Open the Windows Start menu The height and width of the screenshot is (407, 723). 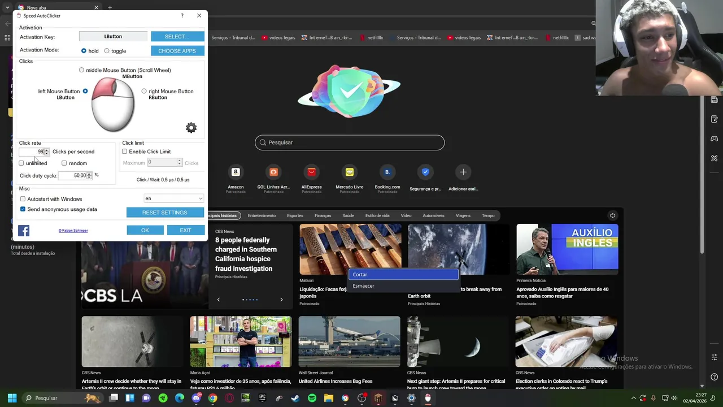(12, 398)
